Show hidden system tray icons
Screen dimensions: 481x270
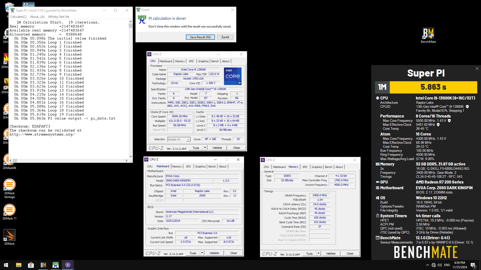click(x=427, y=265)
